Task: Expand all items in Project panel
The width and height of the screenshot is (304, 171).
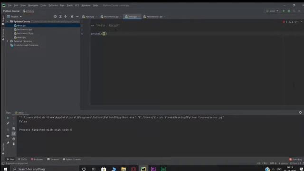Action: tap(60, 17)
